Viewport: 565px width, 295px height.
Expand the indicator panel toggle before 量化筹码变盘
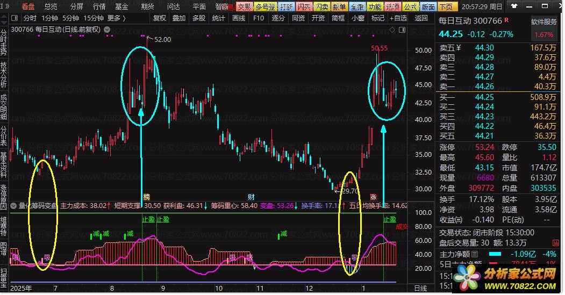[14, 205]
